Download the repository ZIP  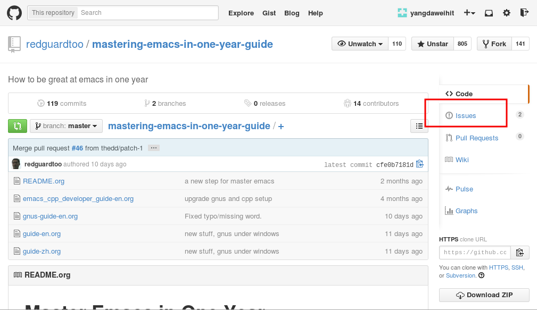pos(484,295)
